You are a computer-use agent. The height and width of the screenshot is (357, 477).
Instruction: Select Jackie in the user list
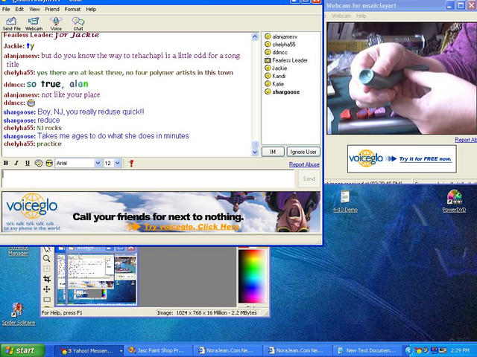click(276, 68)
